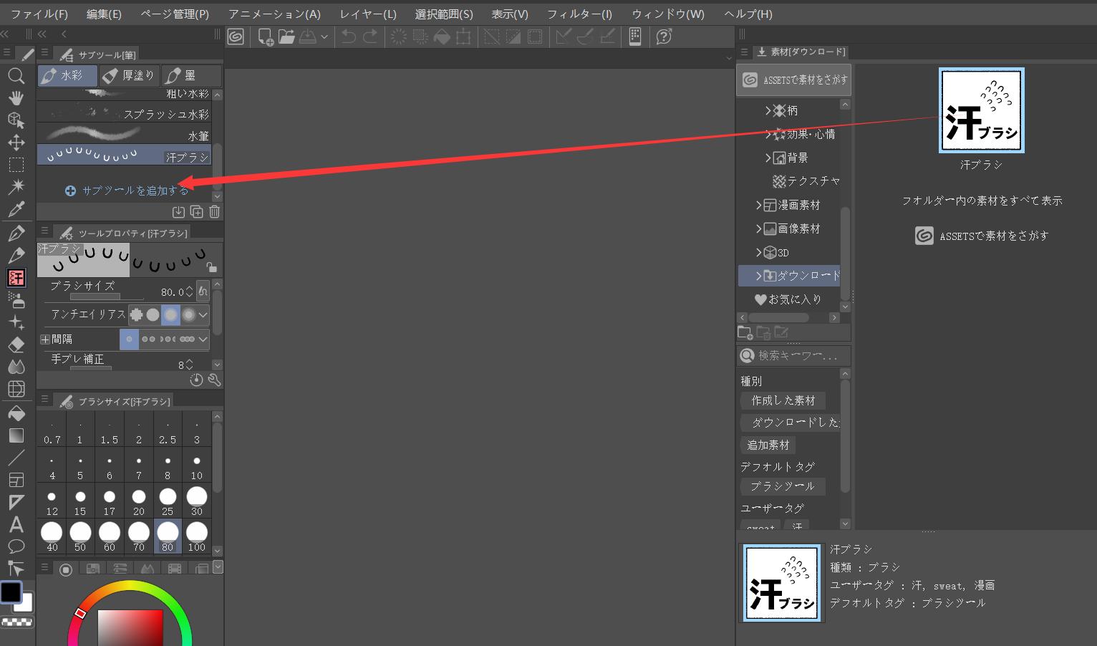The height and width of the screenshot is (646, 1097).
Task: Expand the 漫画素材 category
Action: [760, 205]
